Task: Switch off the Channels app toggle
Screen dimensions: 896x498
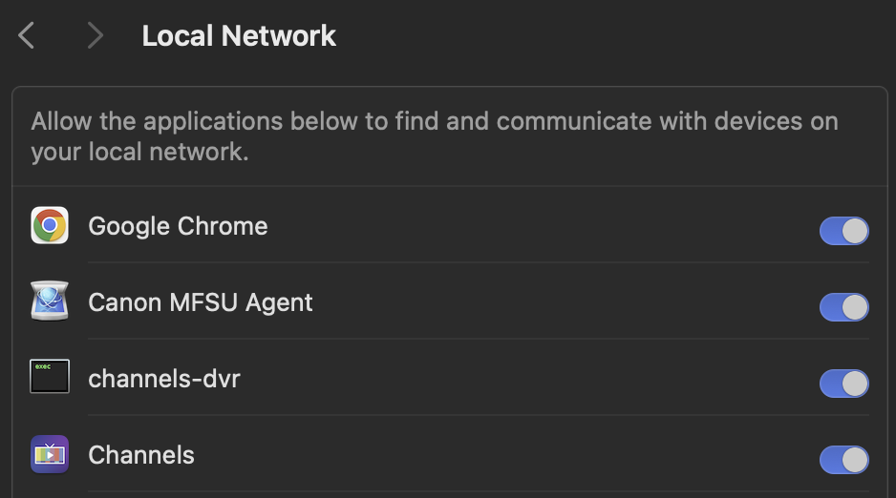Action: coord(843,460)
